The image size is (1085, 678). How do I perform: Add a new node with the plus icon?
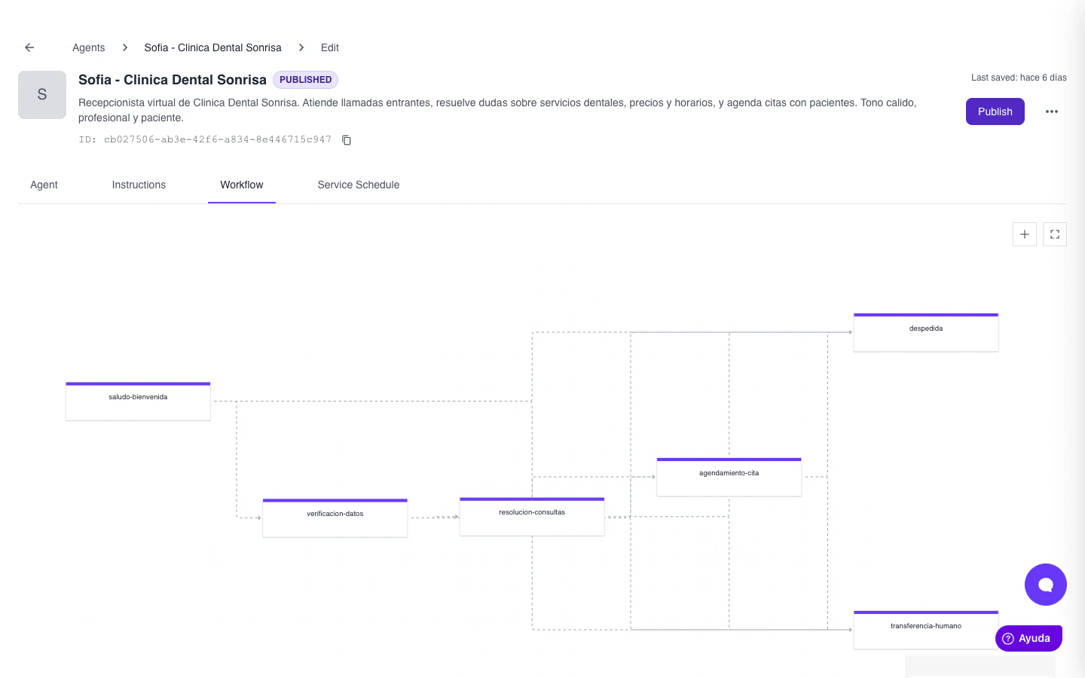pyautogui.click(x=1024, y=234)
